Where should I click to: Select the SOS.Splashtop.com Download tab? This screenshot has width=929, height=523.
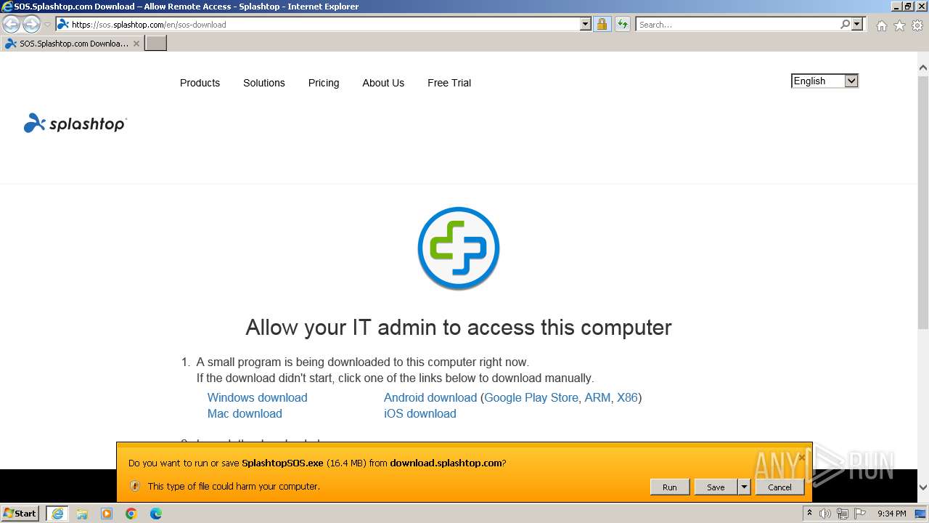[73, 44]
